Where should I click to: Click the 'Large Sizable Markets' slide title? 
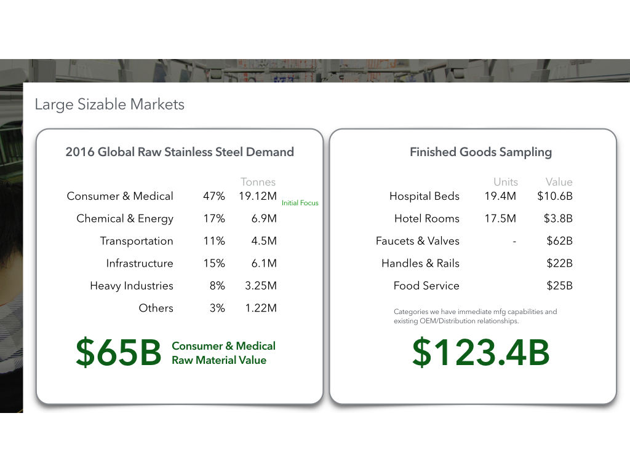(110, 104)
